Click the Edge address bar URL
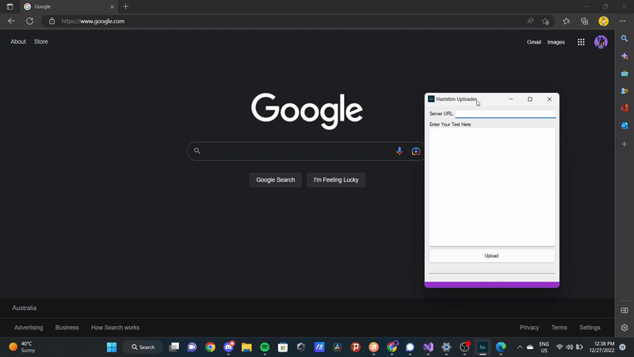Screen dimensions: 634x357 point(93,21)
